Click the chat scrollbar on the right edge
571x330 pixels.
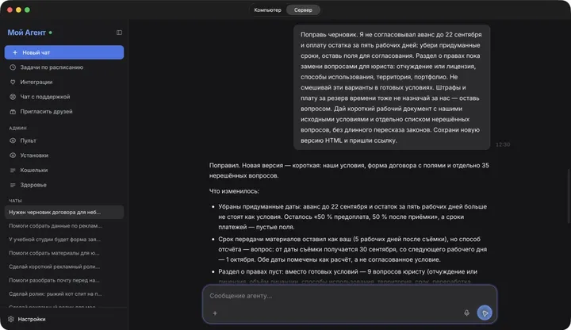pos(568,197)
